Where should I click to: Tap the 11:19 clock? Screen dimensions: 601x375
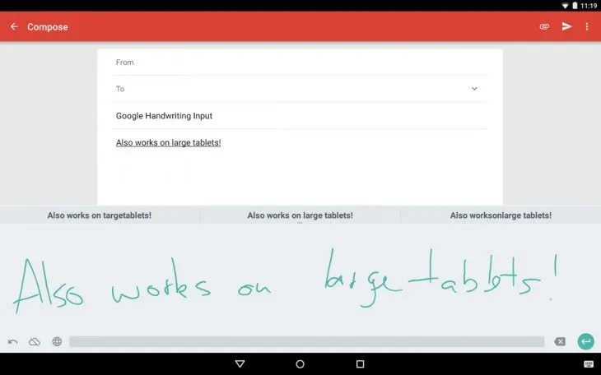589,6
